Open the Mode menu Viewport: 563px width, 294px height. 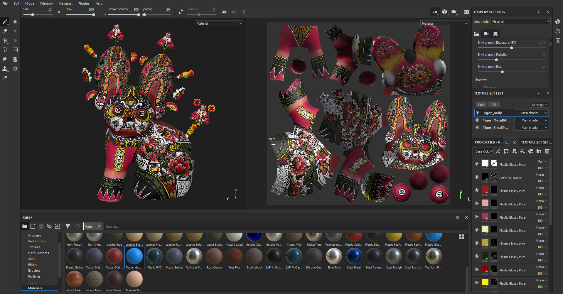click(30, 4)
